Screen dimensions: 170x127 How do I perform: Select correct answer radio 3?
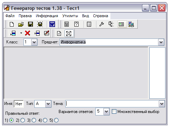[x=34, y=120]
